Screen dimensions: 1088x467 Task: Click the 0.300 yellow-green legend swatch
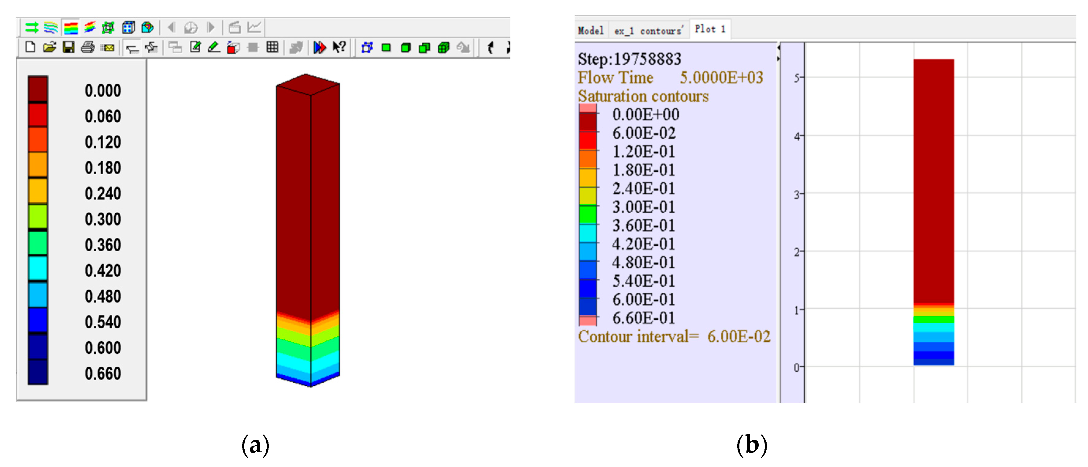pos(38,217)
